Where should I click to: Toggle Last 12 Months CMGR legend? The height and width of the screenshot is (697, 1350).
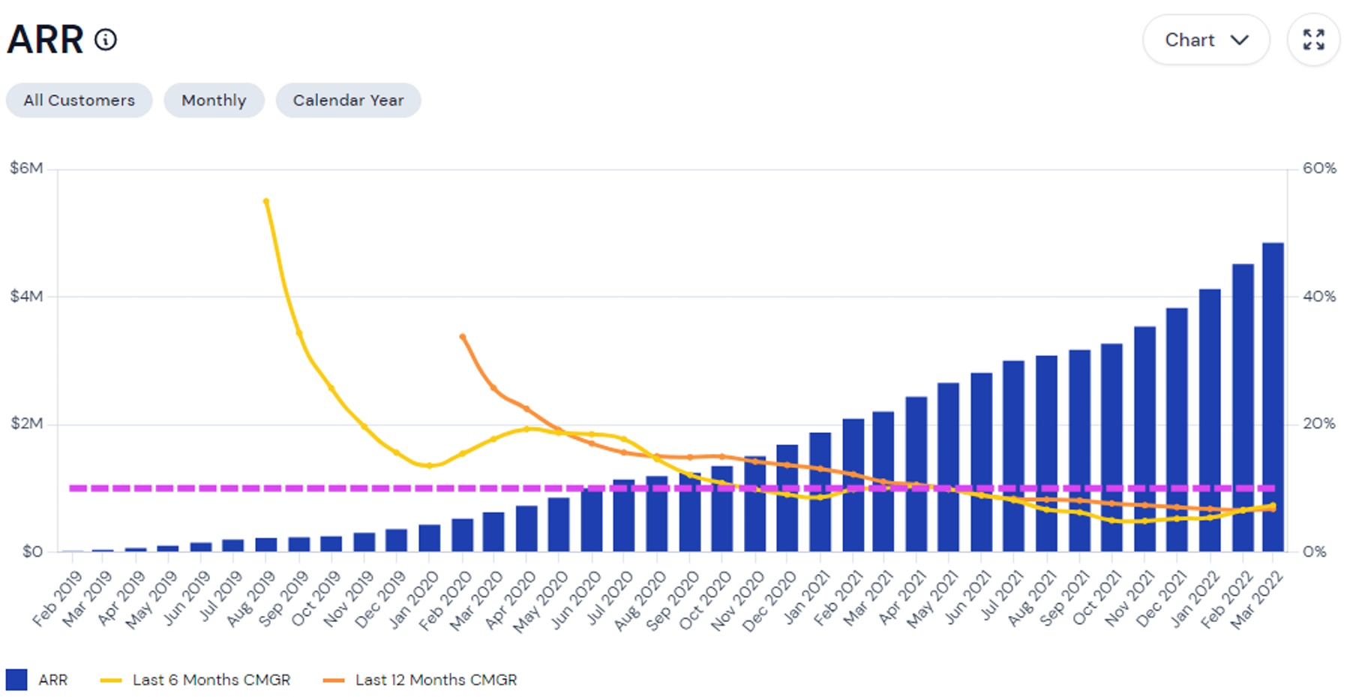coord(420,680)
